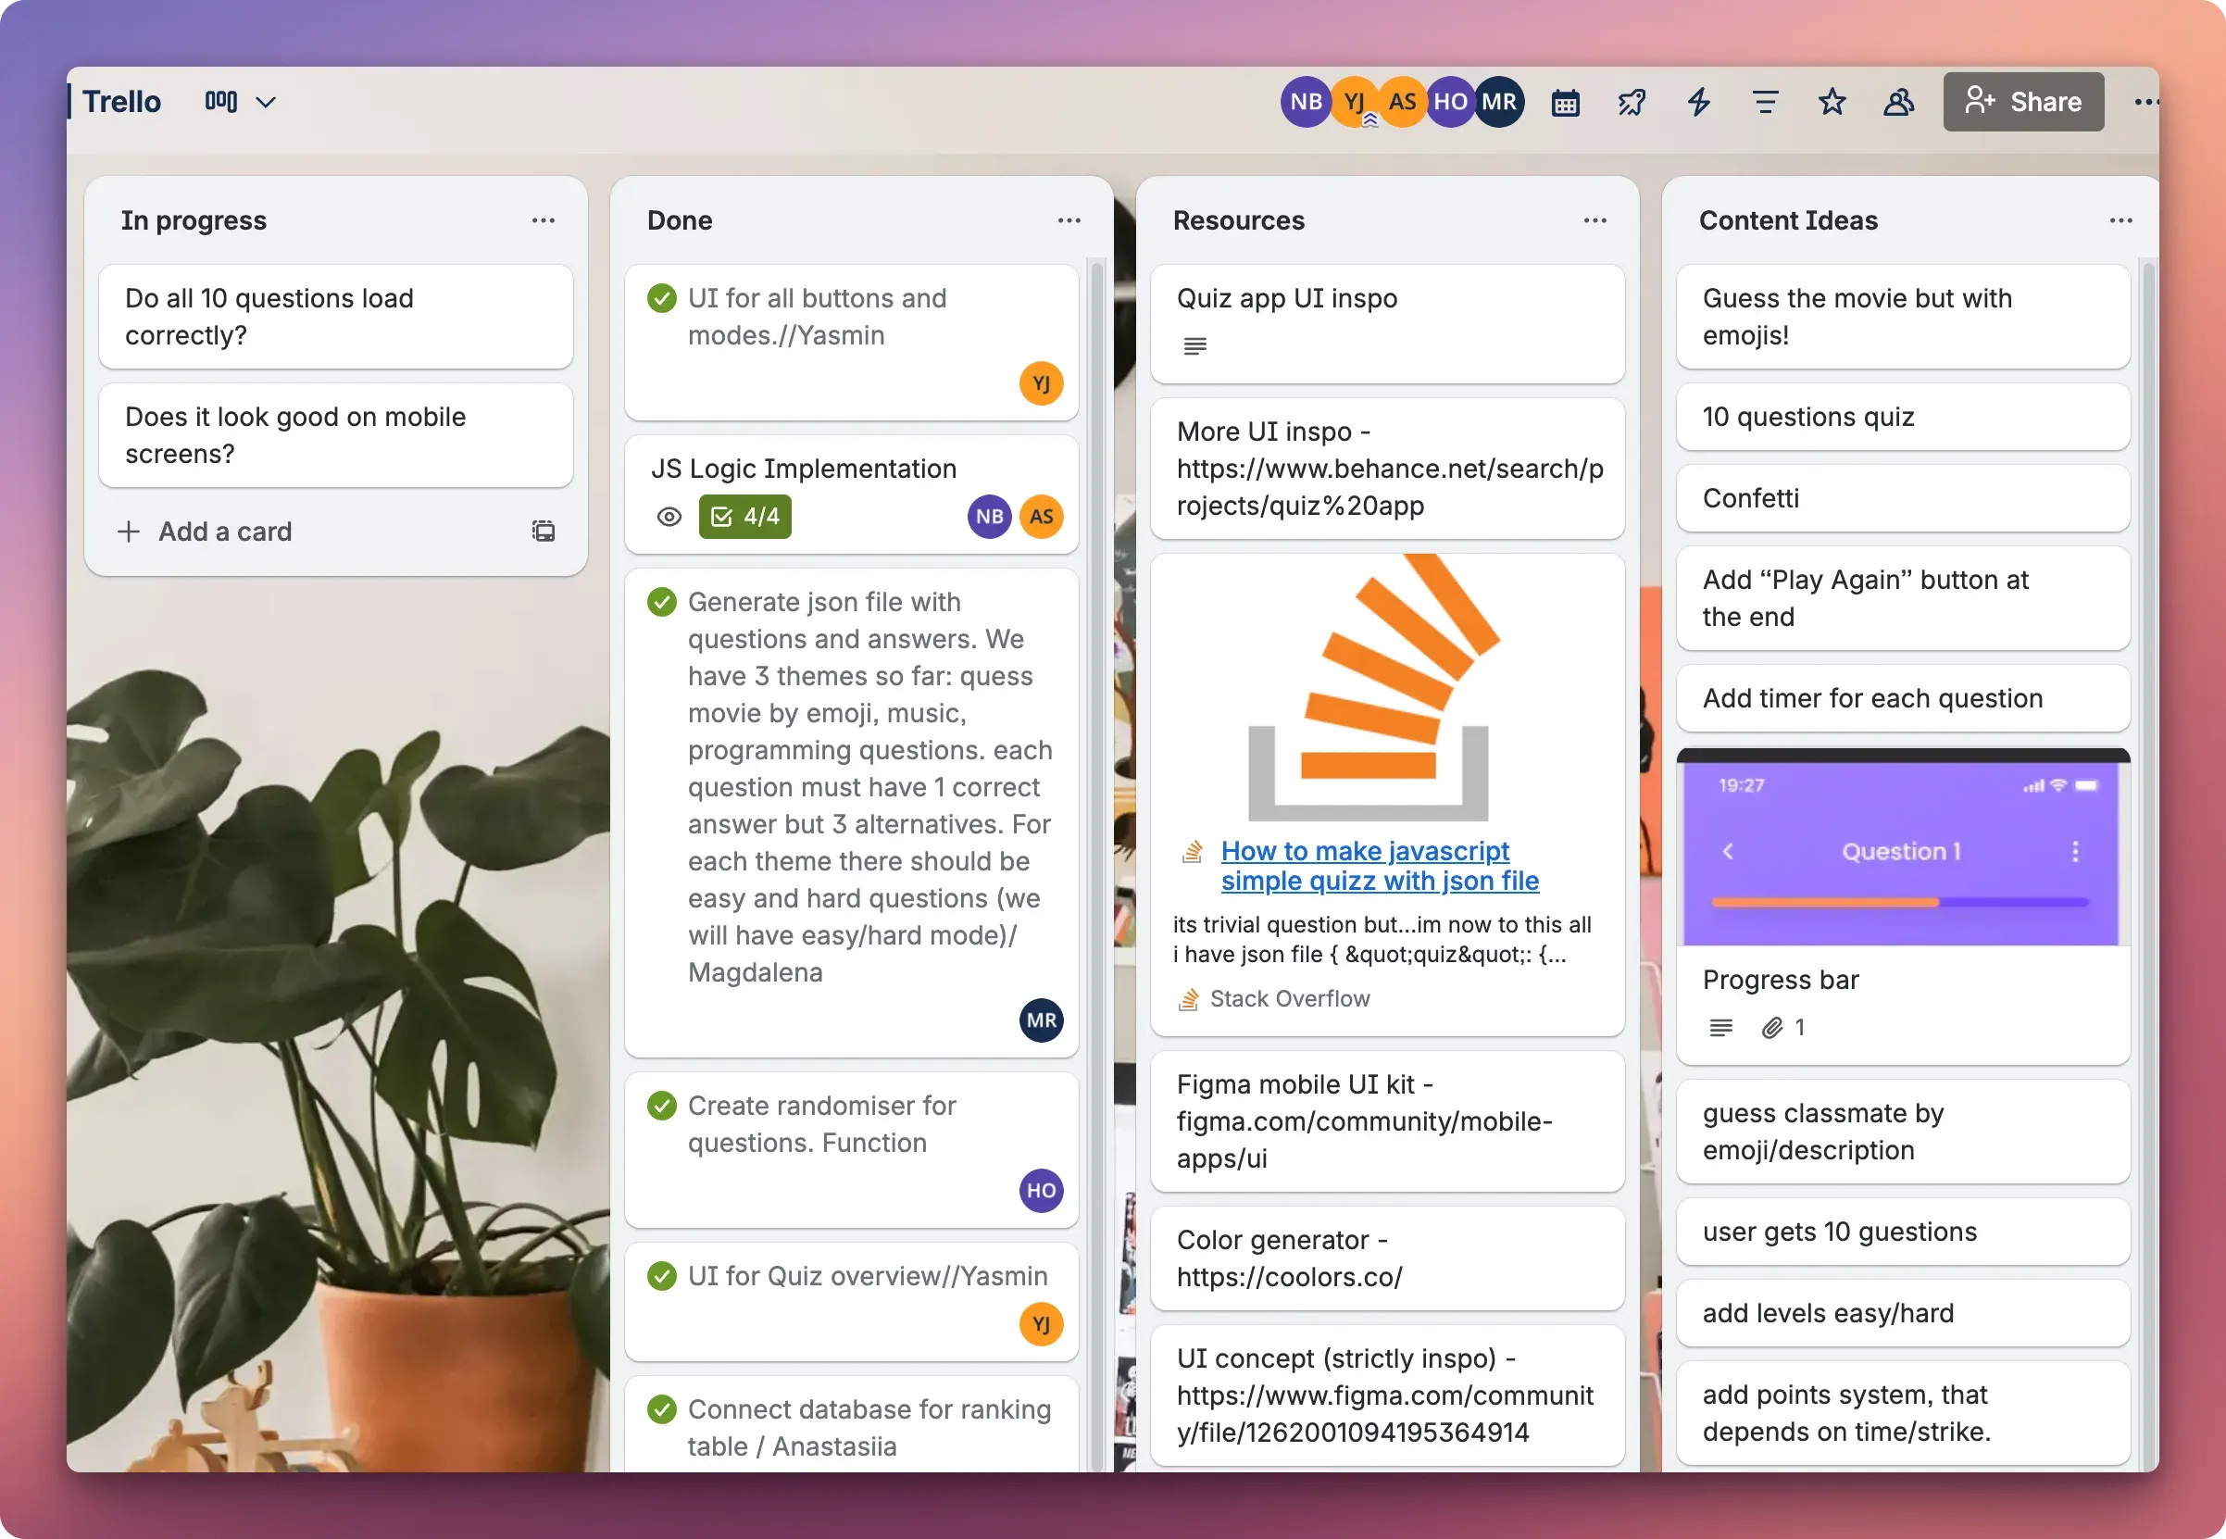
Task: Toggle completion on Create randomiser card
Action: [x=660, y=1106]
